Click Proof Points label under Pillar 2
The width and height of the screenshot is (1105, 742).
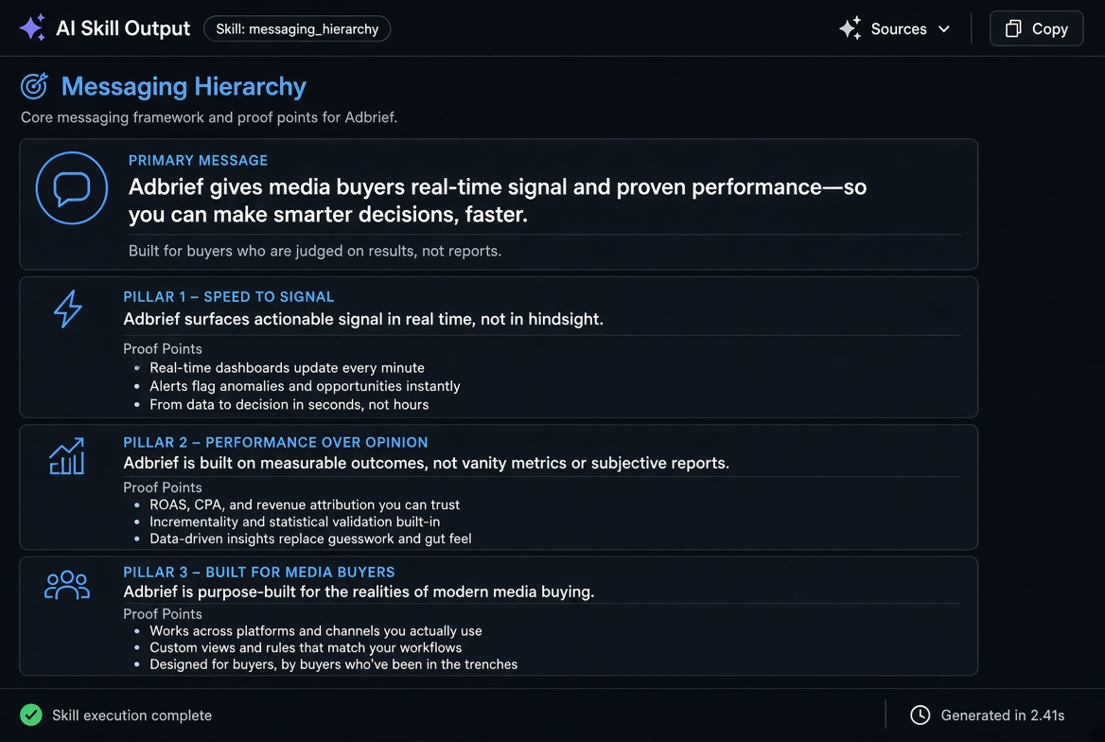point(162,487)
